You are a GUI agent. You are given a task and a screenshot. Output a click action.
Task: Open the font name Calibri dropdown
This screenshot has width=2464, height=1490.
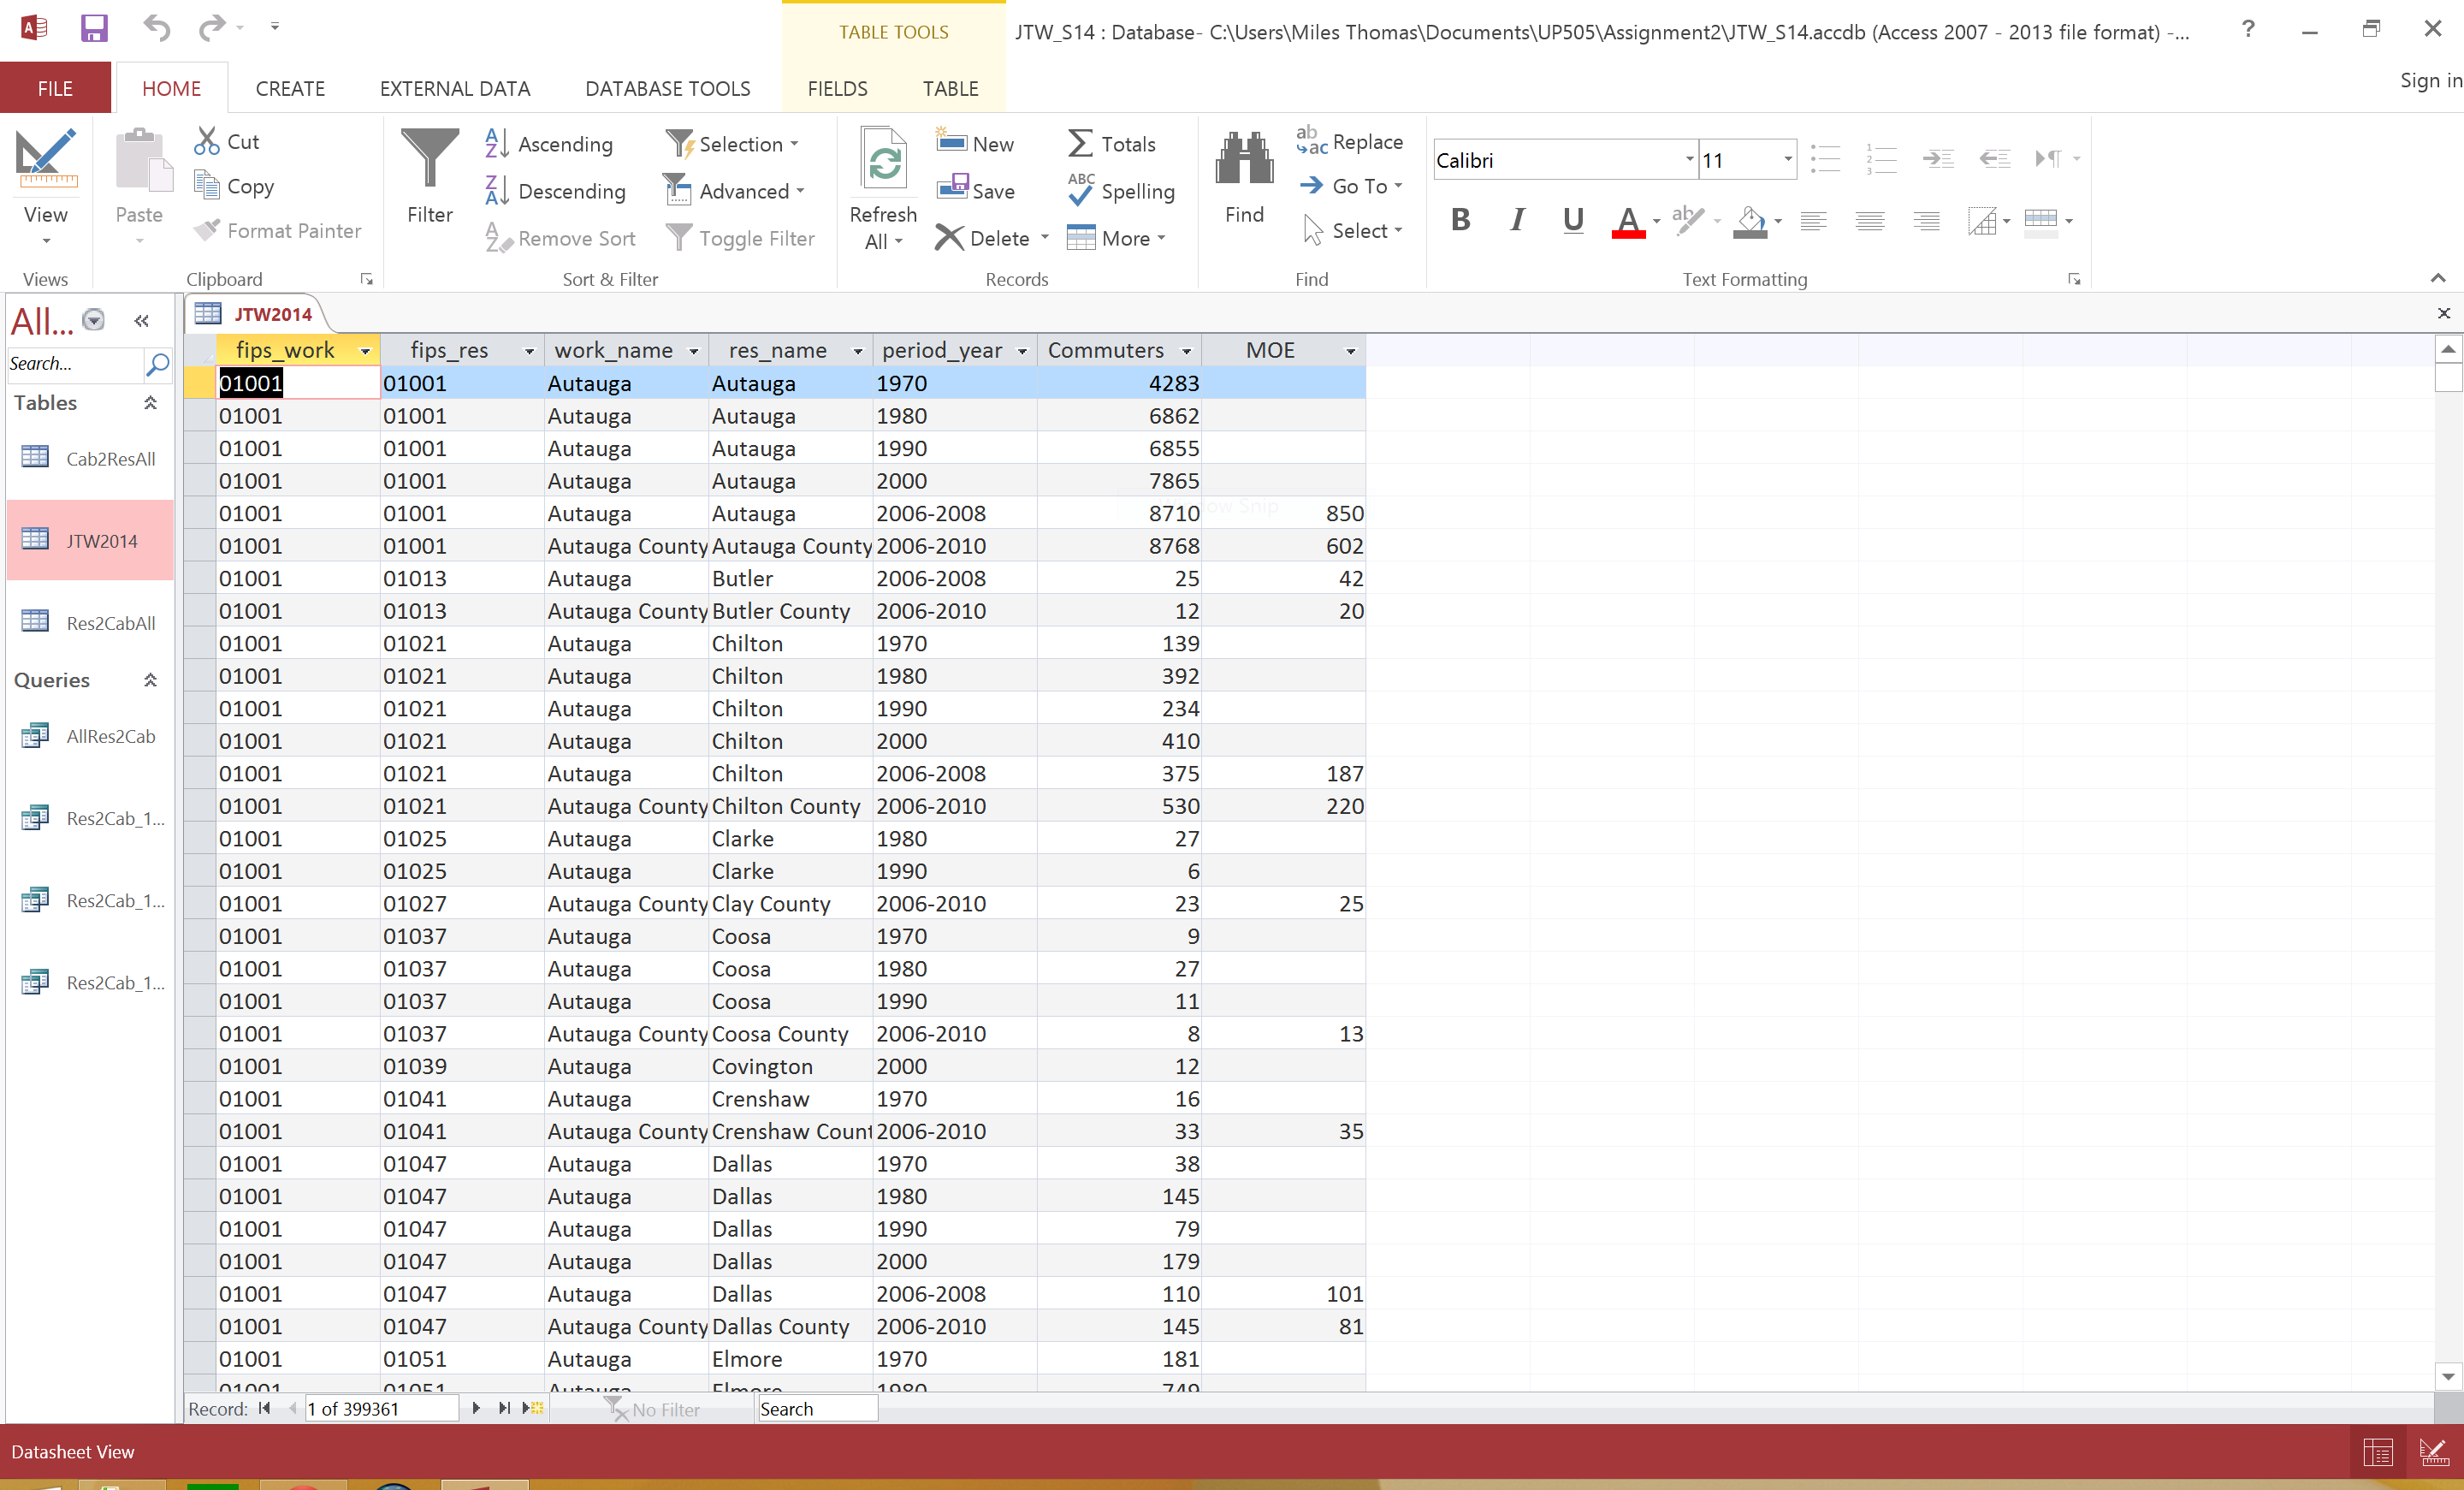point(1689,160)
